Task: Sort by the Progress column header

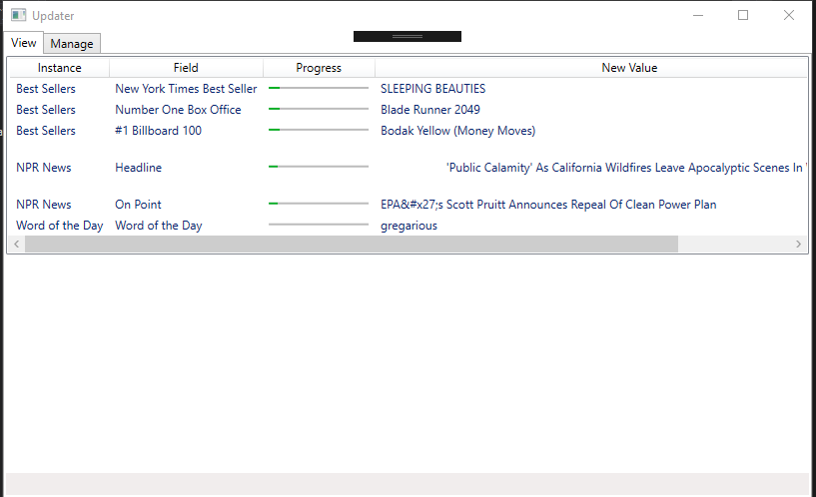Action: 319,68
